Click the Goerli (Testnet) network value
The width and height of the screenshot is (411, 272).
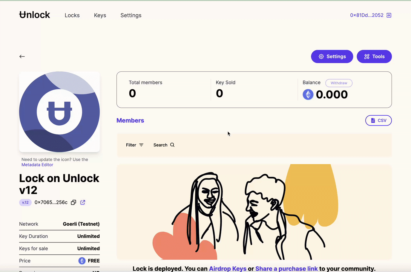click(81, 224)
